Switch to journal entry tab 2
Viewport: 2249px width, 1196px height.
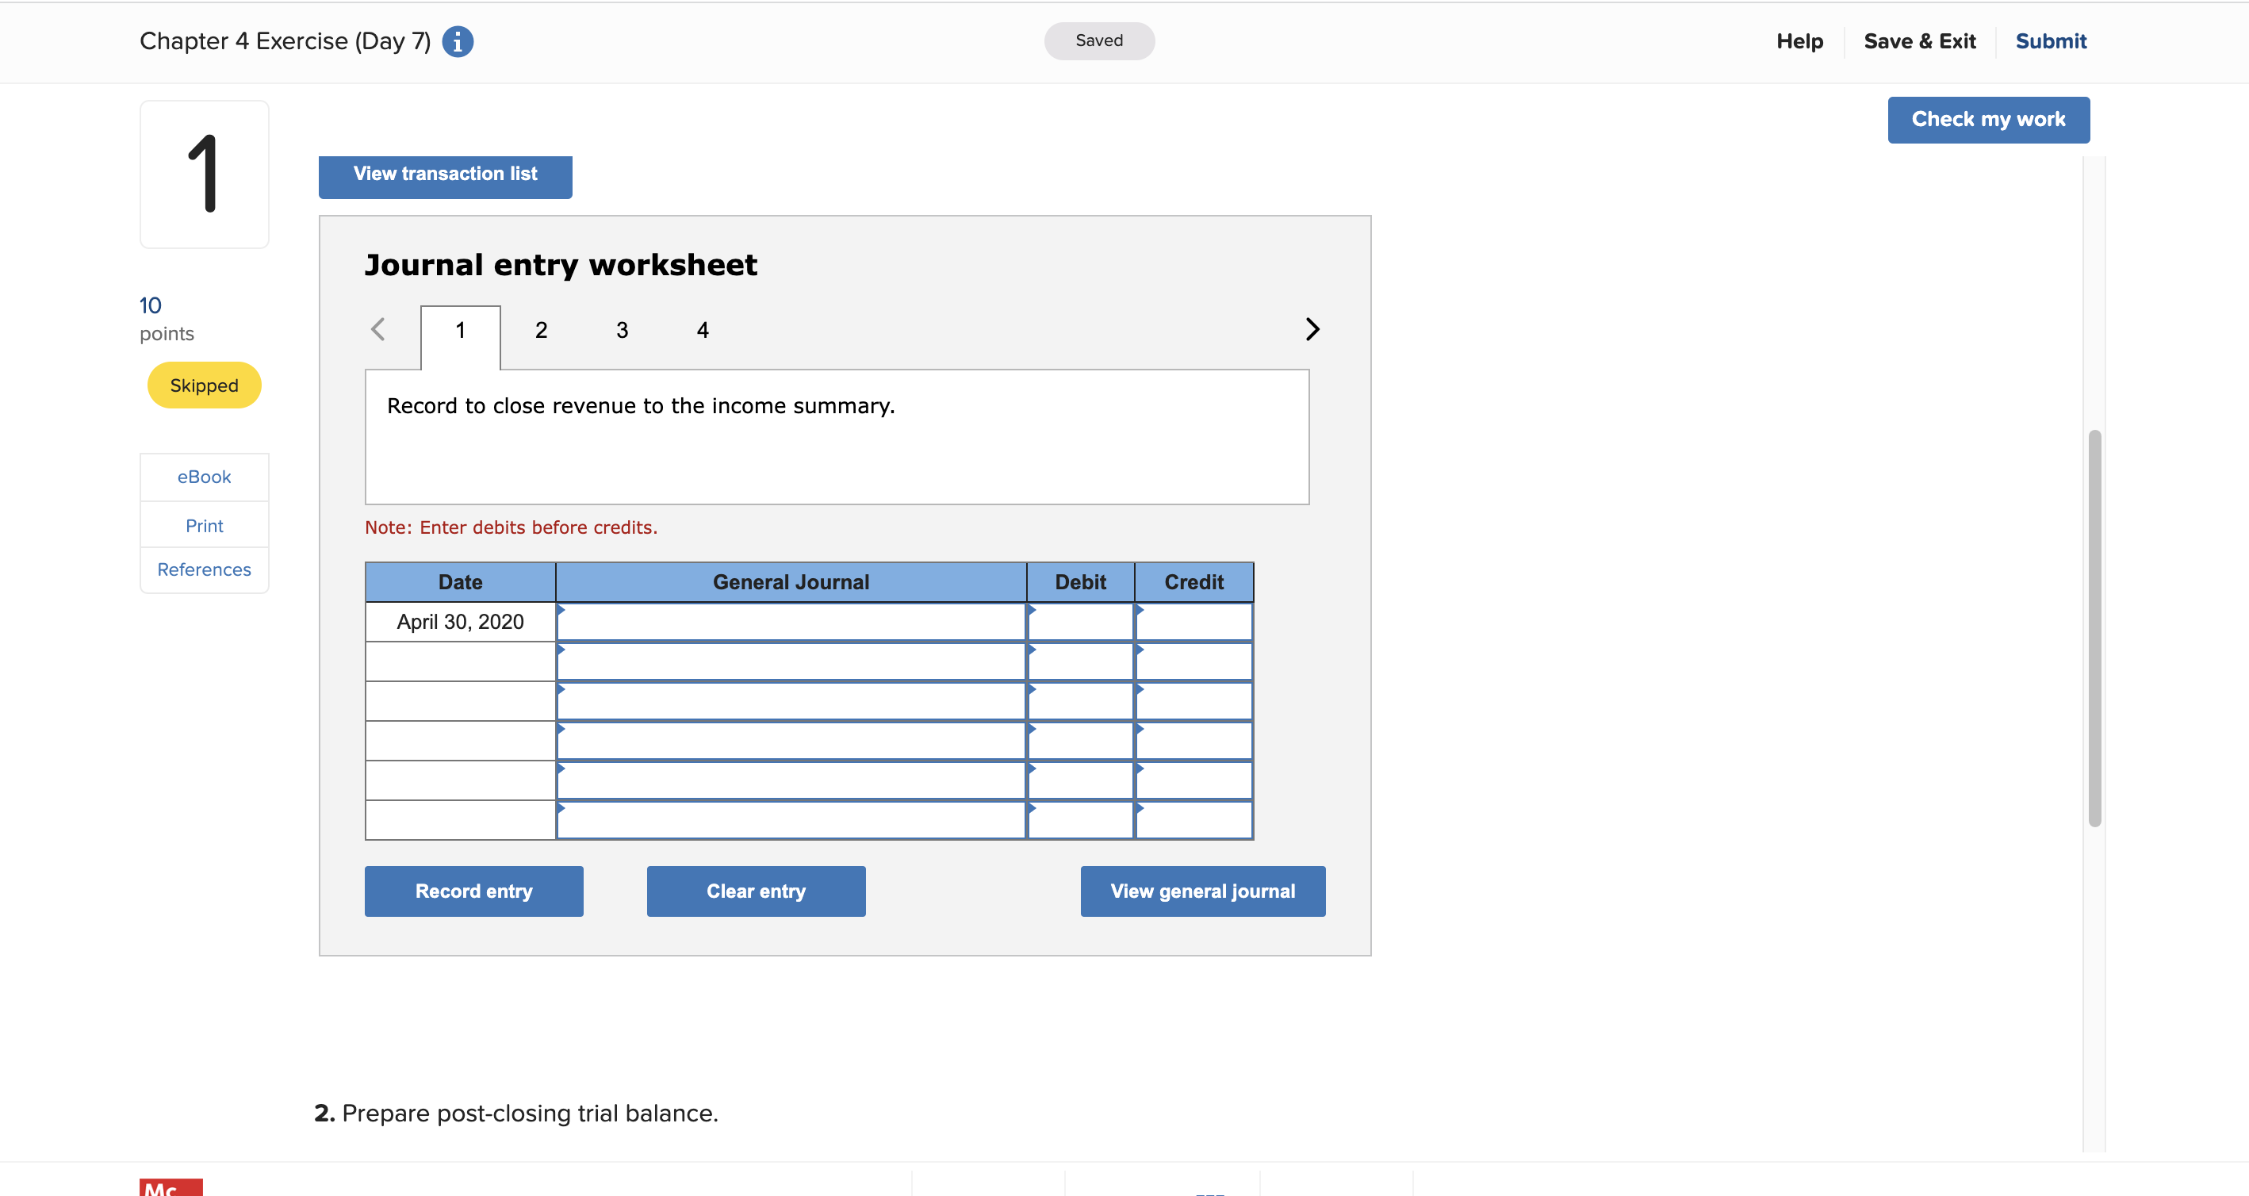[542, 330]
